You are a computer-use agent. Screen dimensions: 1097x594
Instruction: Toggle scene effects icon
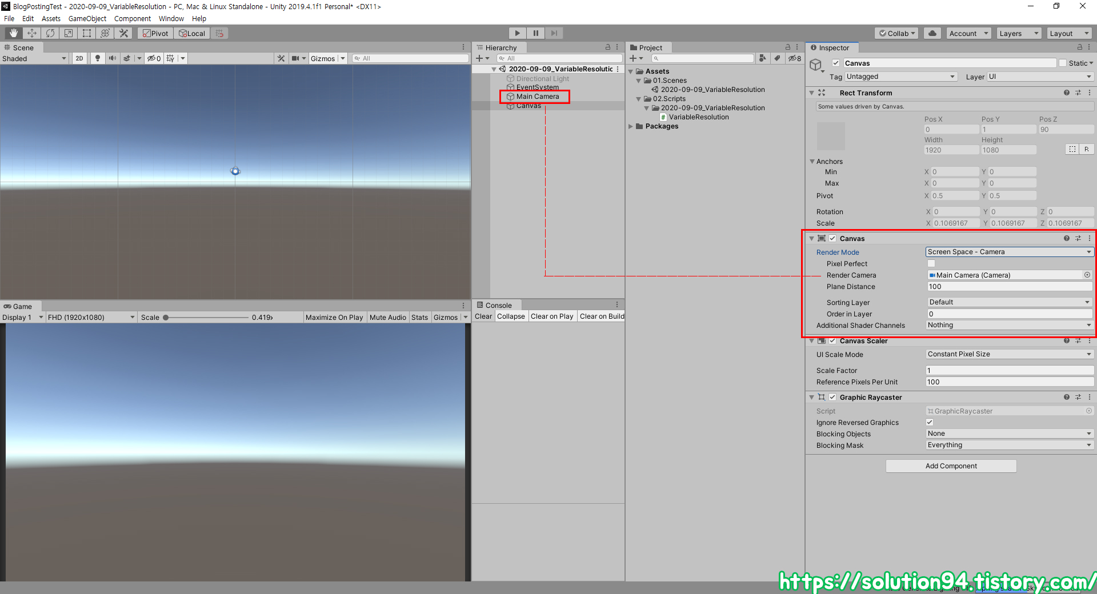pos(127,58)
